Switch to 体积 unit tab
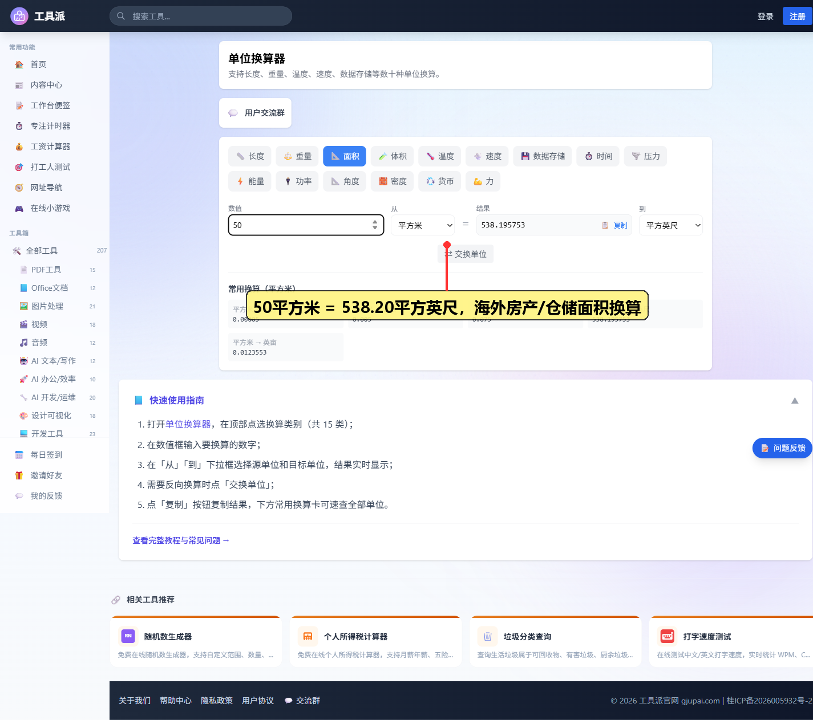The image size is (813, 720). (x=393, y=156)
